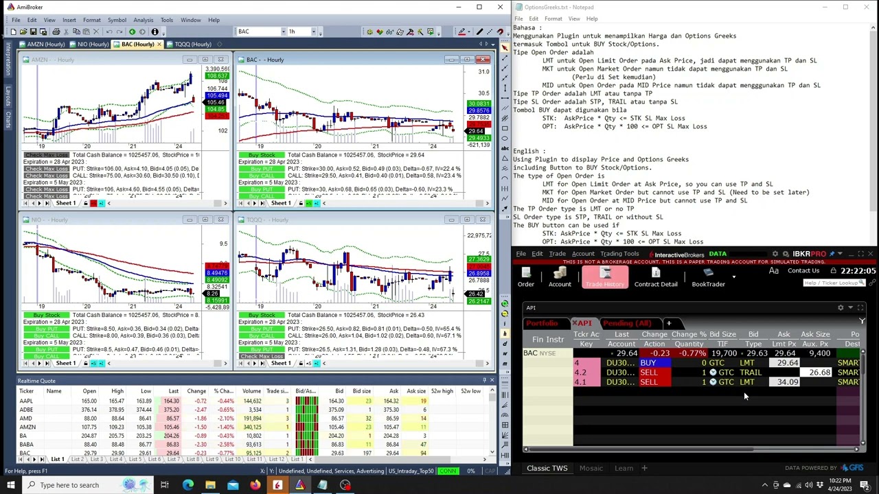Open the Trading Tools menu in TWS

pyautogui.click(x=619, y=254)
